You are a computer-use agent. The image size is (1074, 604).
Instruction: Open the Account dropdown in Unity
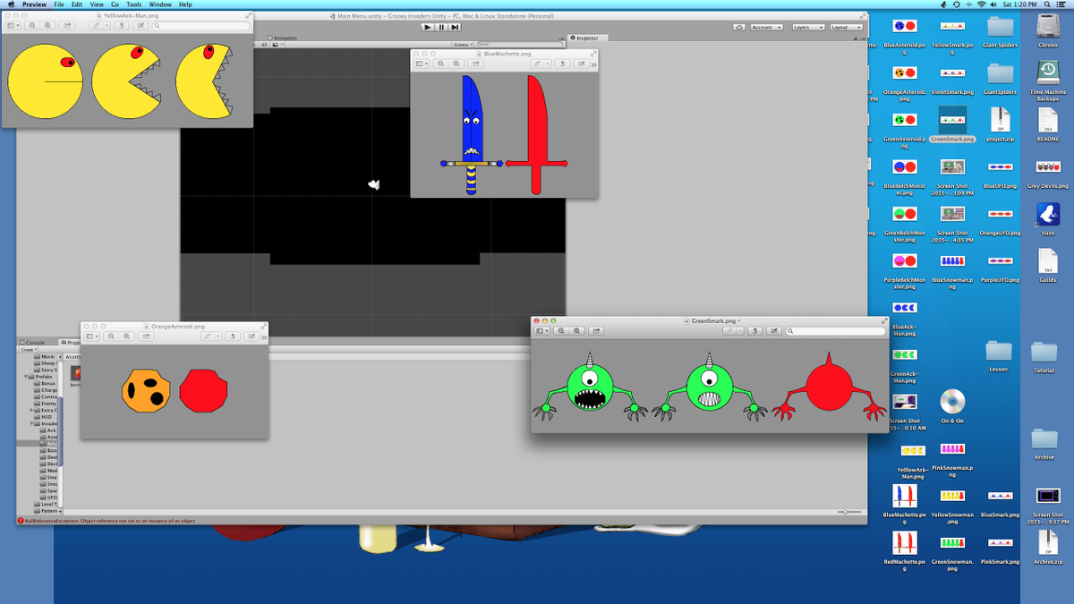[x=766, y=27]
